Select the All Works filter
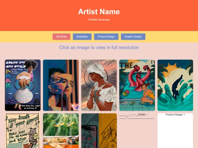Viewport: 198px width, 148px height. pos(61,37)
